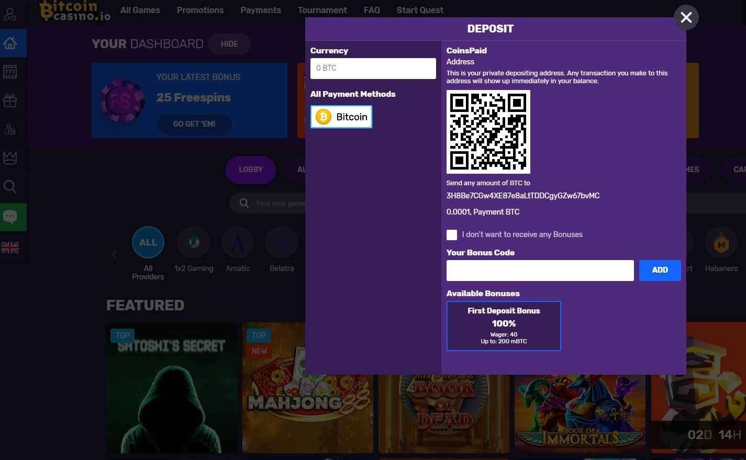Select the ALL providers circle icon

click(x=148, y=242)
